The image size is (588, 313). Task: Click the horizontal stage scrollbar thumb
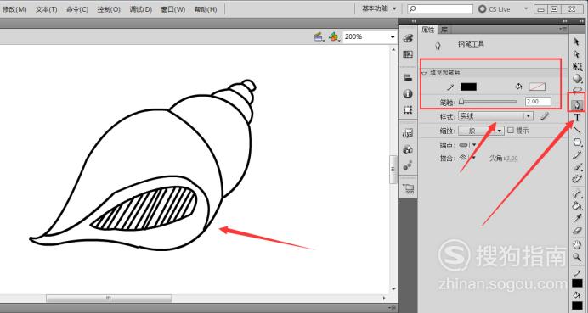(x=109, y=298)
